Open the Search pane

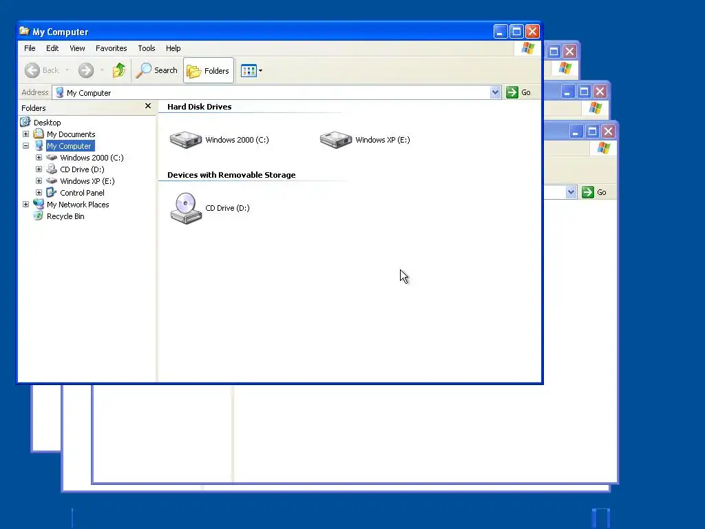coord(157,70)
